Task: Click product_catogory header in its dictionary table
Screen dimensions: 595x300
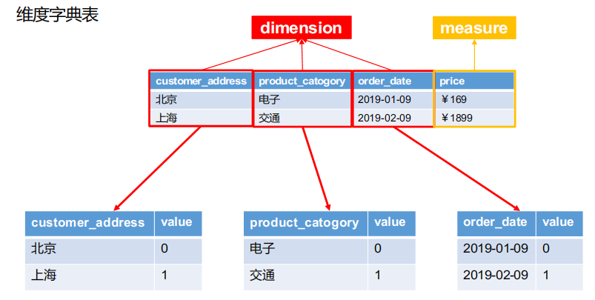Action: (305, 224)
